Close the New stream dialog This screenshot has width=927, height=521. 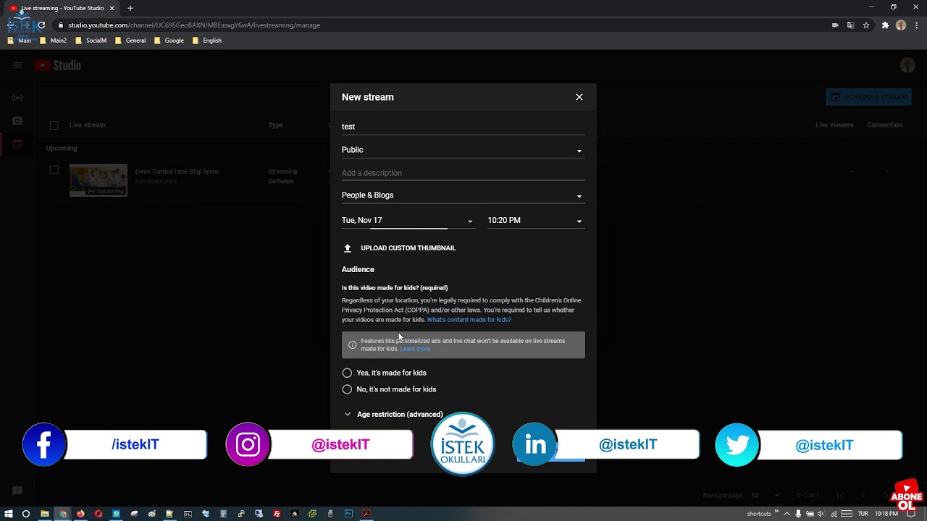click(579, 97)
